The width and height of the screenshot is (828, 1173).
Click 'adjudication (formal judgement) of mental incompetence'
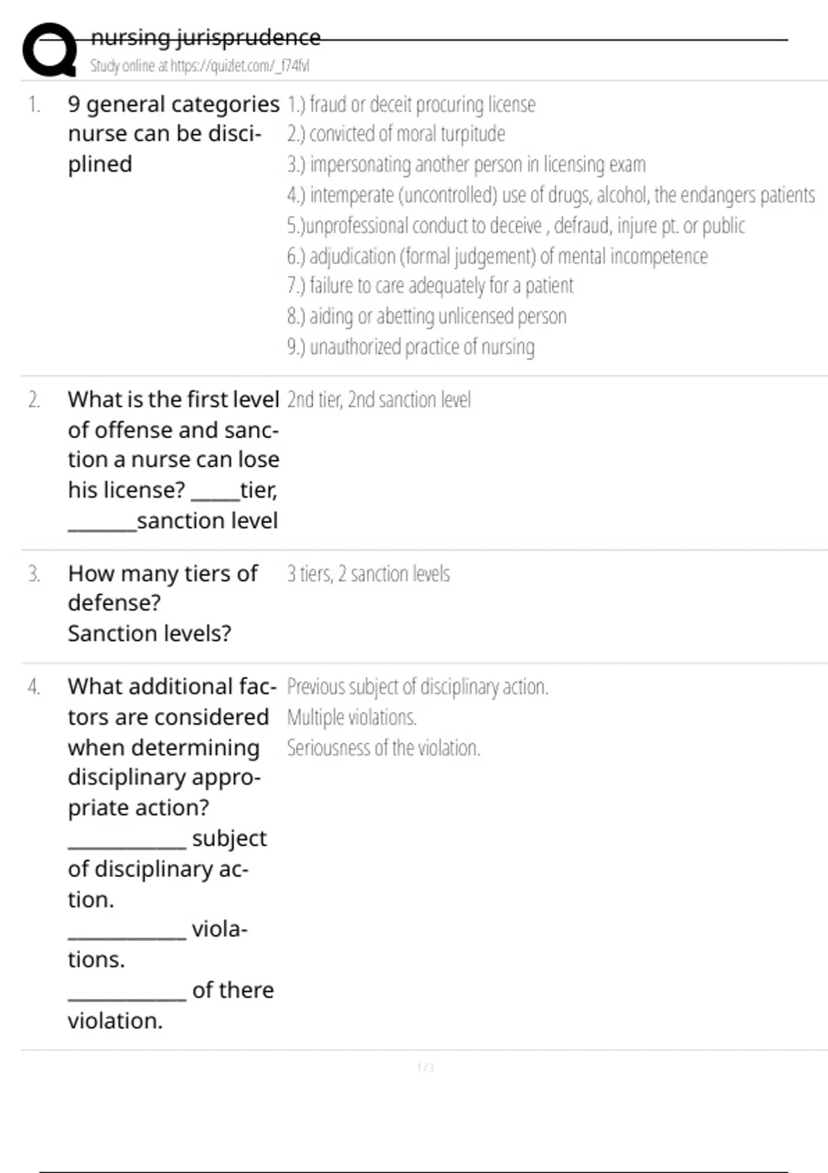pyautogui.click(x=497, y=257)
